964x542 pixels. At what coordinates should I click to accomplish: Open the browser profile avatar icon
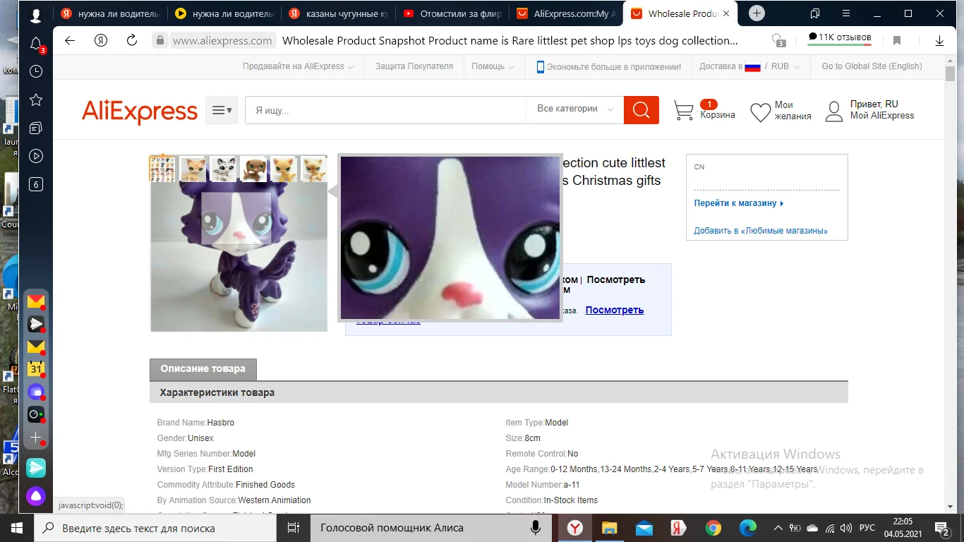(36, 14)
